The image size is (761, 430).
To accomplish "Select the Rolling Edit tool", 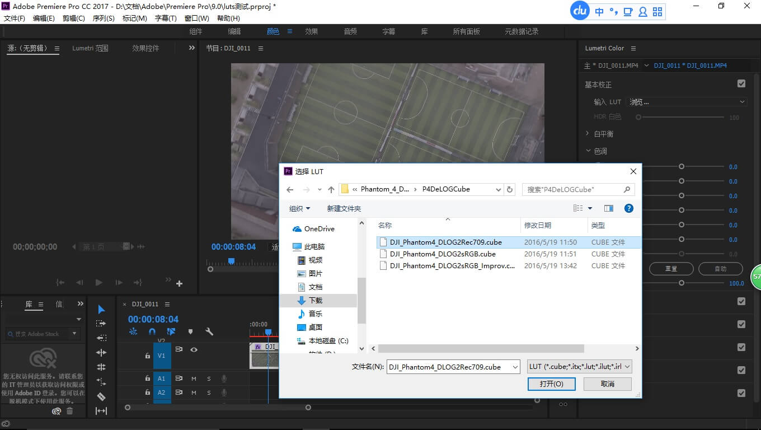I will (x=101, y=367).
